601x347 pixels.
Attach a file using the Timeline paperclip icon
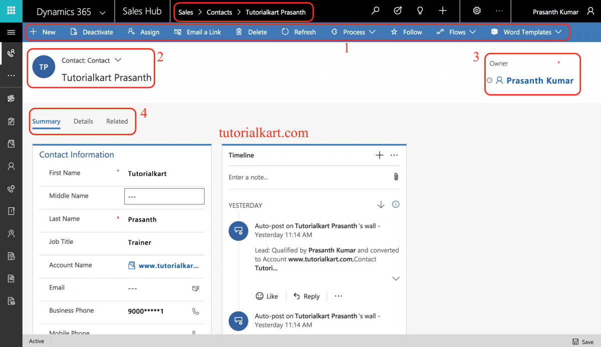click(x=396, y=176)
